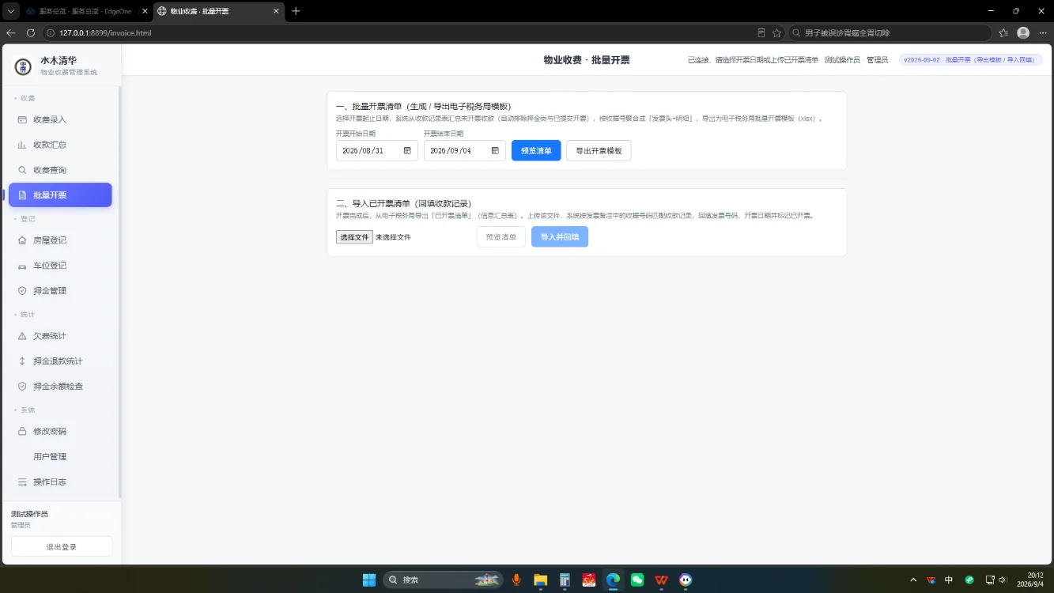Open 收费查询 from the sidebar

pos(60,170)
